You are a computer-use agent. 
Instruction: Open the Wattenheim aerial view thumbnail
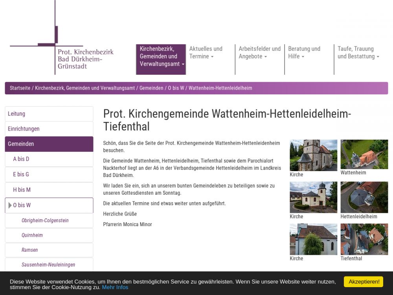pos(364,154)
